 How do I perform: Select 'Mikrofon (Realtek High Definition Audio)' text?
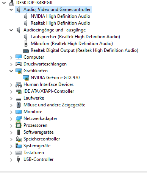72,44
